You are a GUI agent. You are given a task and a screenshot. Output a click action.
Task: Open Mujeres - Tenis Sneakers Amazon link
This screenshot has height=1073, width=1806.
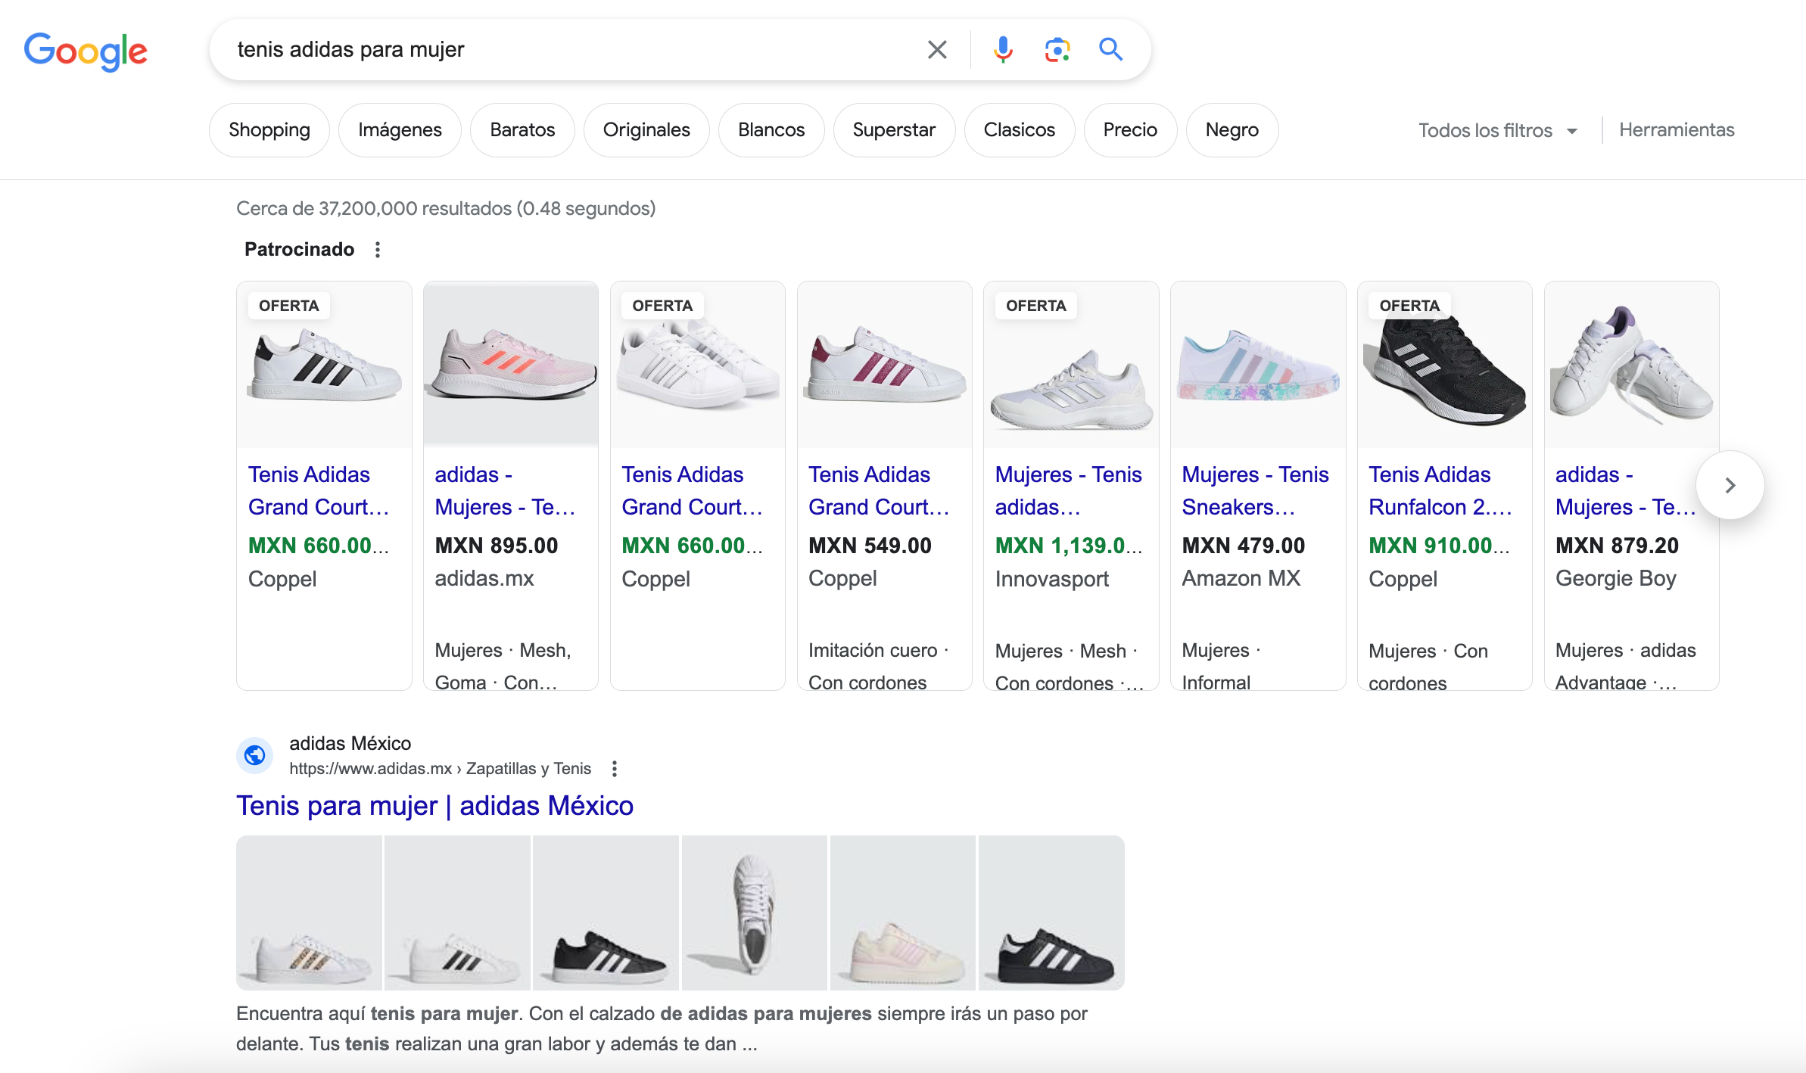[1255, 490]
